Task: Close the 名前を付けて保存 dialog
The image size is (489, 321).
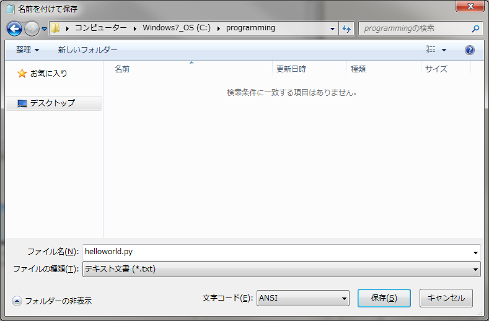Action: [470, 6]
